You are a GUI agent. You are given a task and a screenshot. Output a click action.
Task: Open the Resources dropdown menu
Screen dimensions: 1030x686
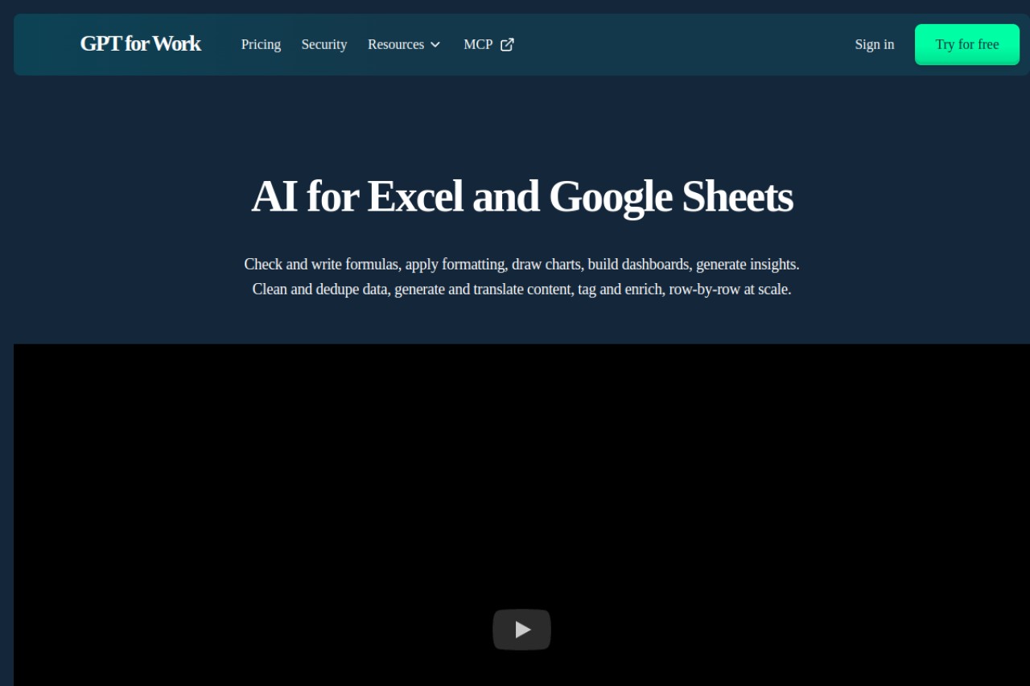point(404,45)
